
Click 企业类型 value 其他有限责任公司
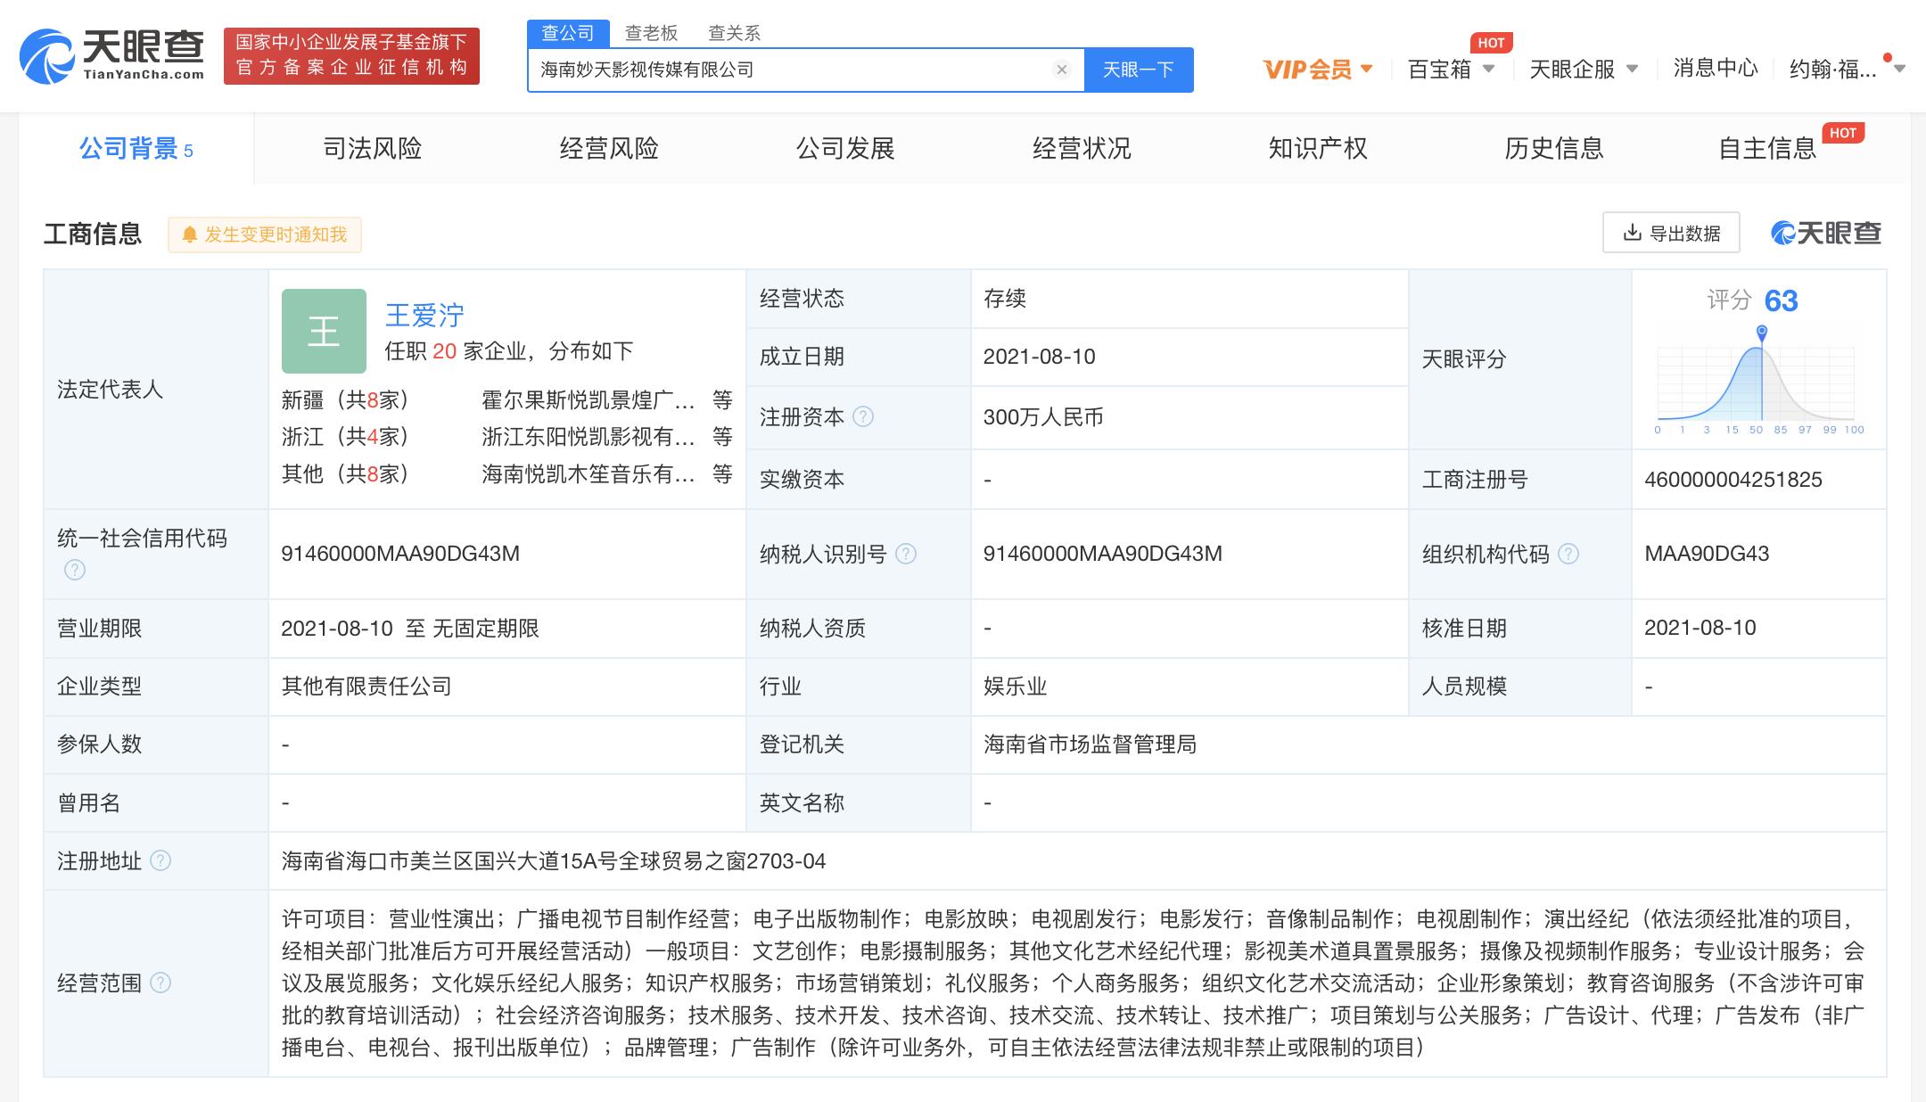click(366, 687)
